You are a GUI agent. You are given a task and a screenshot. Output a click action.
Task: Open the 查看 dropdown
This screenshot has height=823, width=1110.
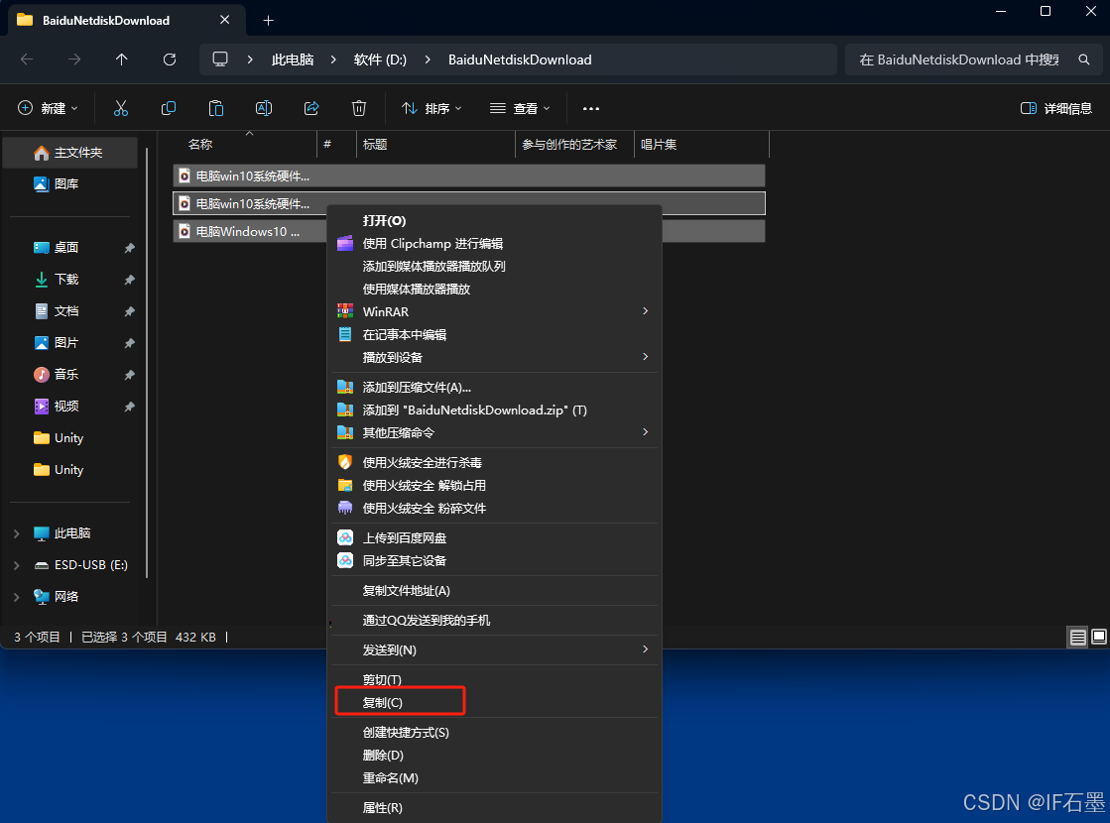520,108
